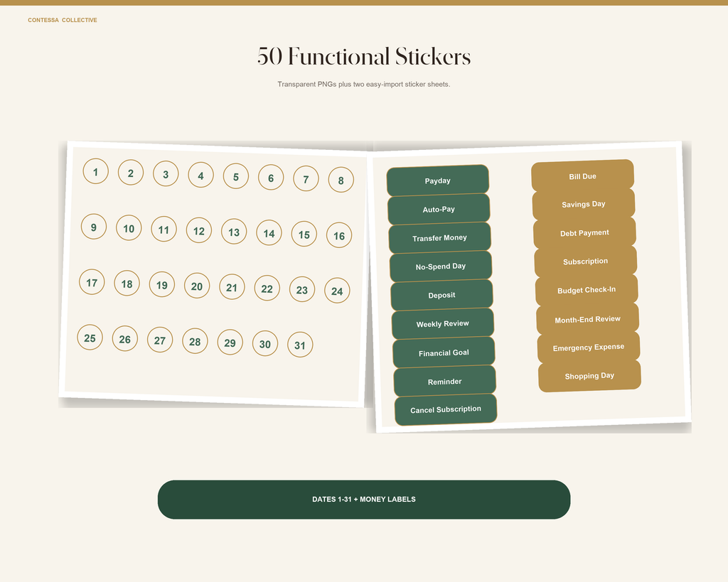The width and height of the screenshot is (728, 582).
Task: Click the date 28 circle sticker
Action: (195, 341)
